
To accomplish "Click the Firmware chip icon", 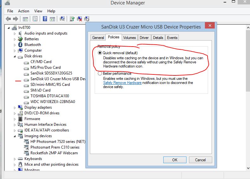I will [x=20, y=119].
